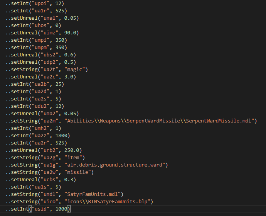Click the "SatyrFamUnits.mdl" string
Viewport: 266px width, 216px height.
pos(93,194)
